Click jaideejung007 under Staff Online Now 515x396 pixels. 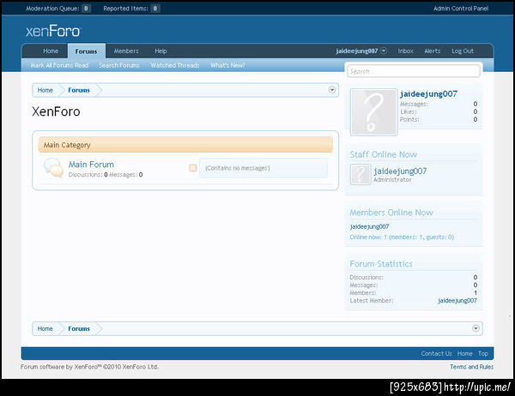point(400,171)
